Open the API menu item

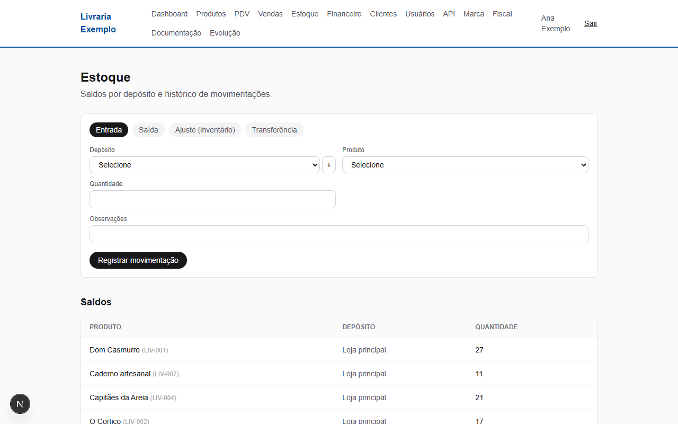449,14
